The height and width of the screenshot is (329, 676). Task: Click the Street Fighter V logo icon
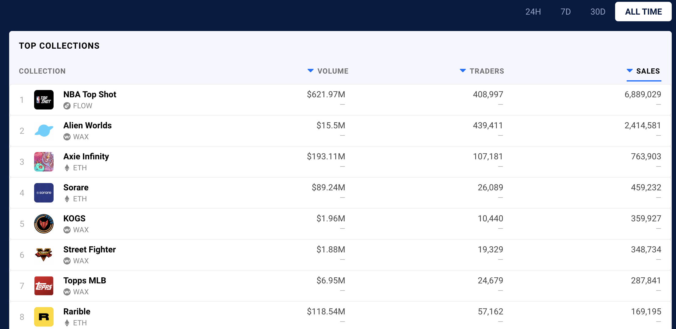tap(44, 255)
